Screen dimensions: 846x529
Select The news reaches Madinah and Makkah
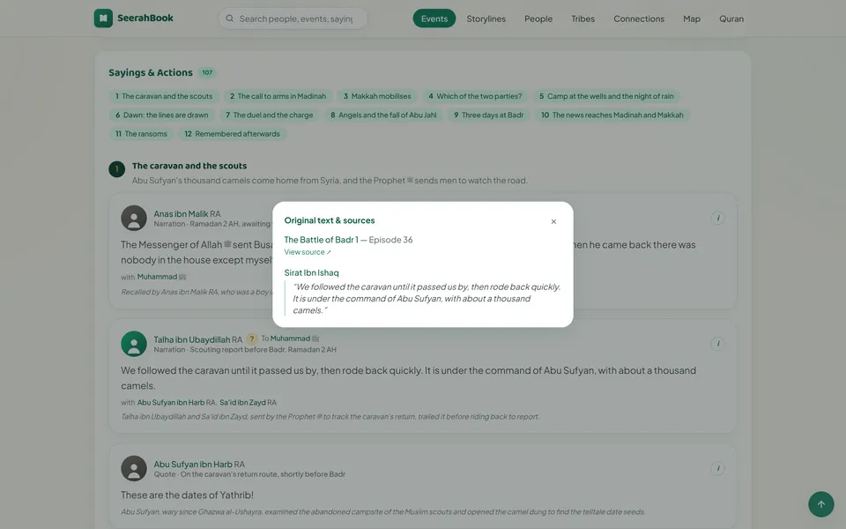(612, 115)
